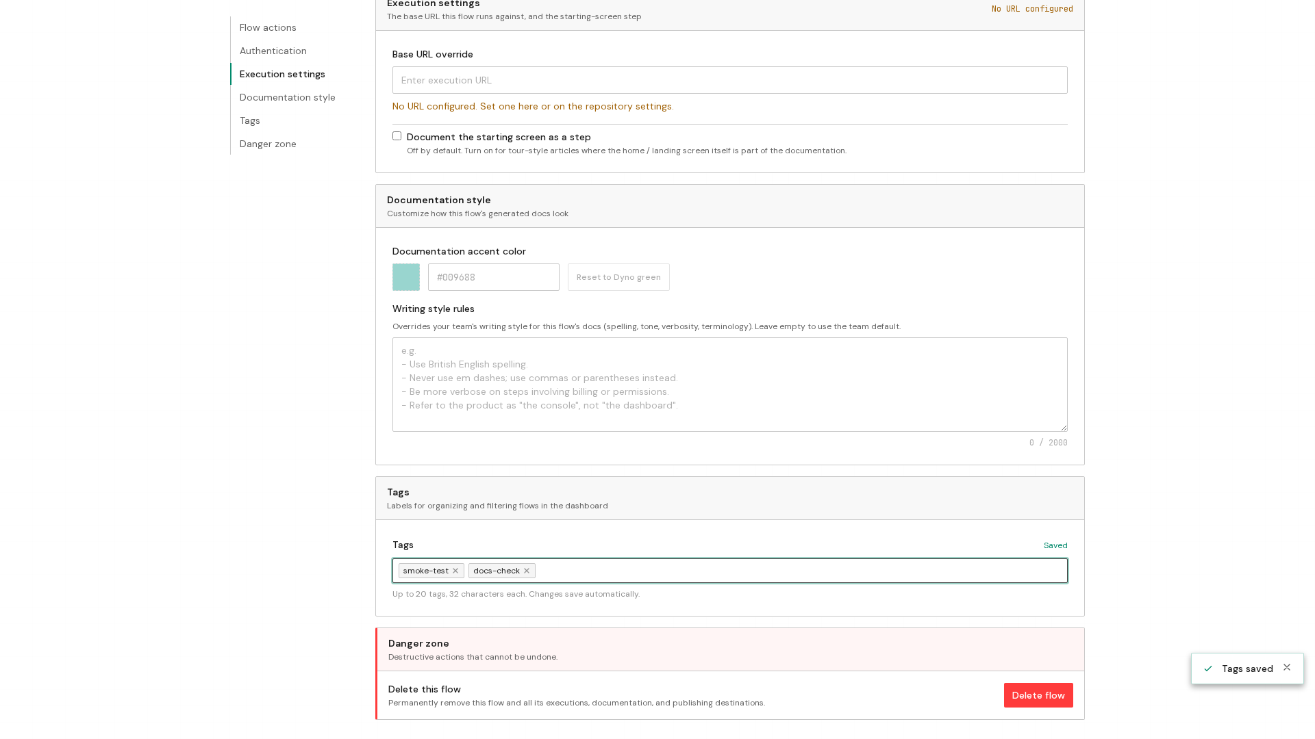Click the No URL configured warning message

tap(533, 106)
